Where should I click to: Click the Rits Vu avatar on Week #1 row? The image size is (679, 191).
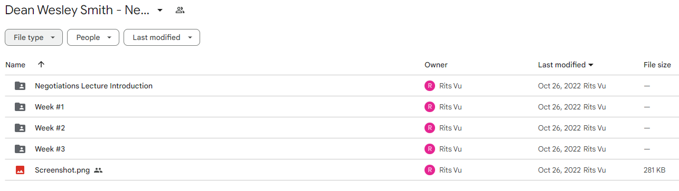430,107
